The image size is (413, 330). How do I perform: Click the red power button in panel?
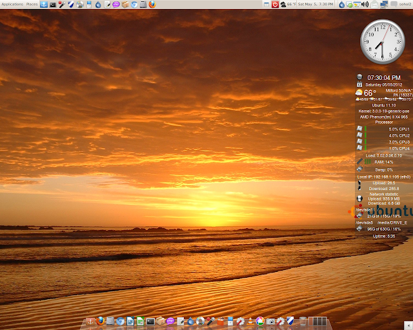point(274,4)
